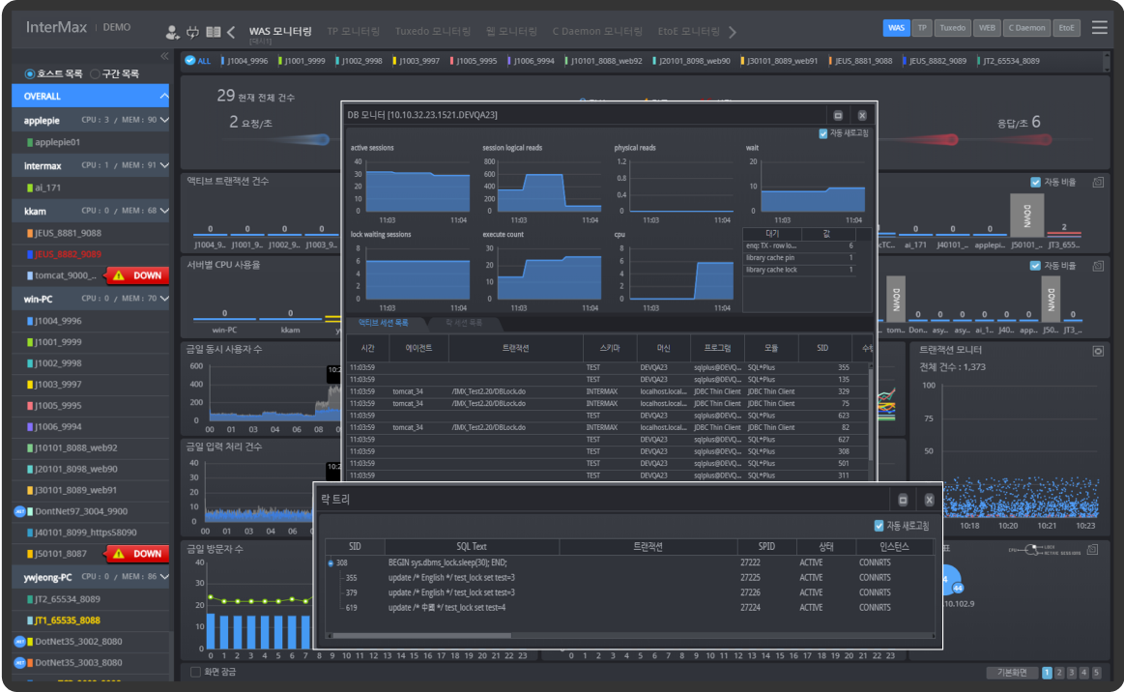Enable the 화면 잠금 checkbox
1124x692 pixels.
coord(196,672)
